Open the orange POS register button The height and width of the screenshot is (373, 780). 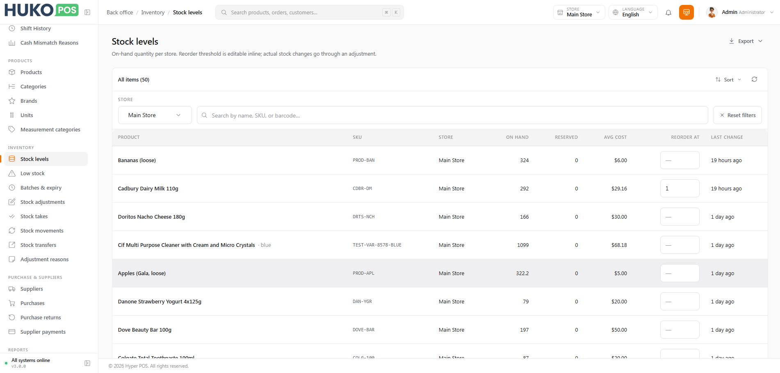point(686,12)
